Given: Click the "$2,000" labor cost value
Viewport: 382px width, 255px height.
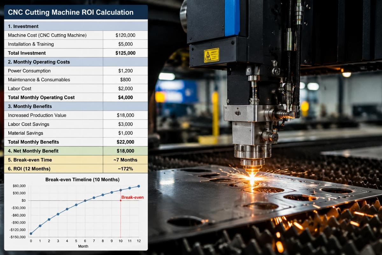Looking at the screenshot, I should (x=125, y=89).
